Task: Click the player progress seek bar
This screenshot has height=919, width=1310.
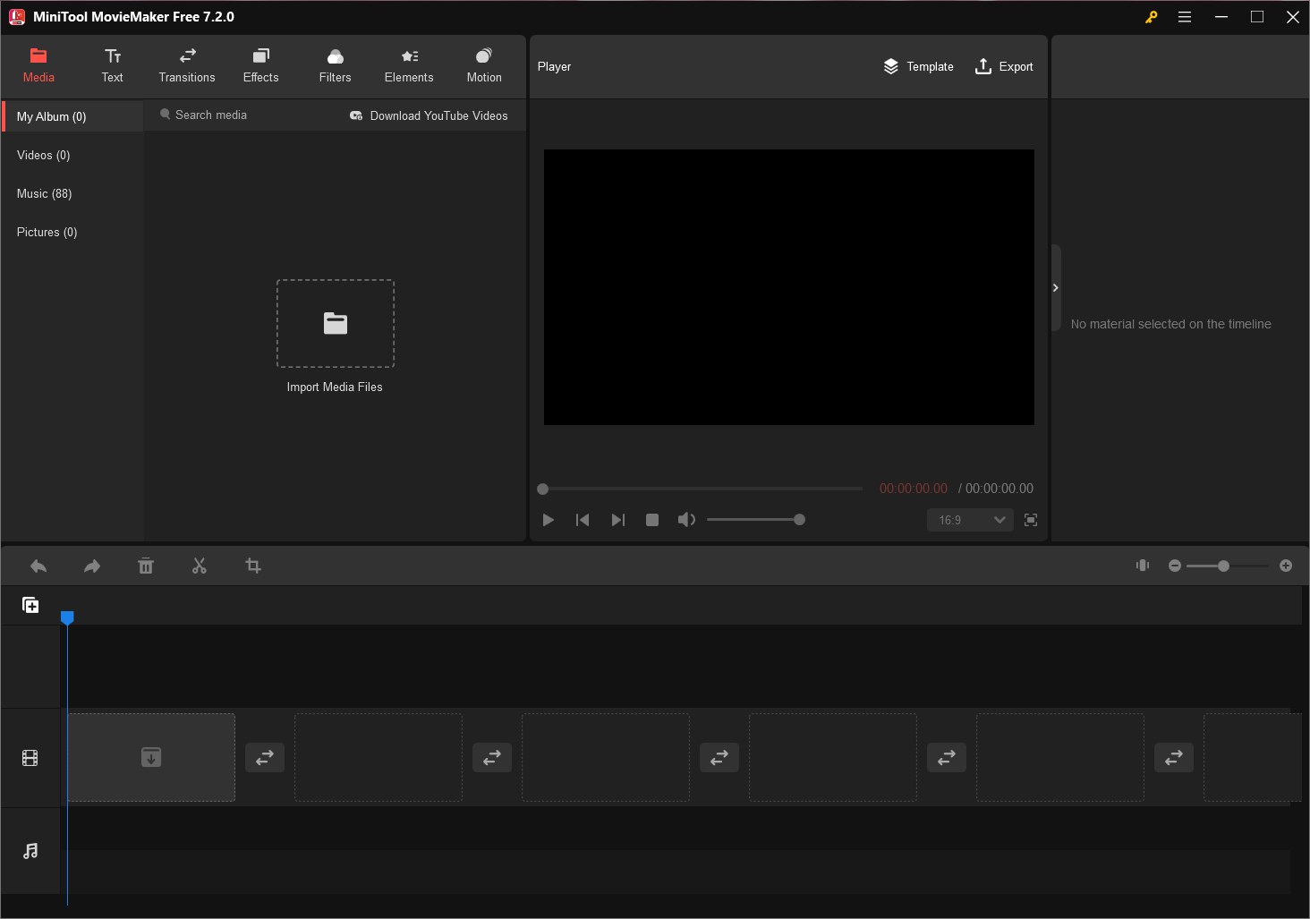Action: [701, 489]
